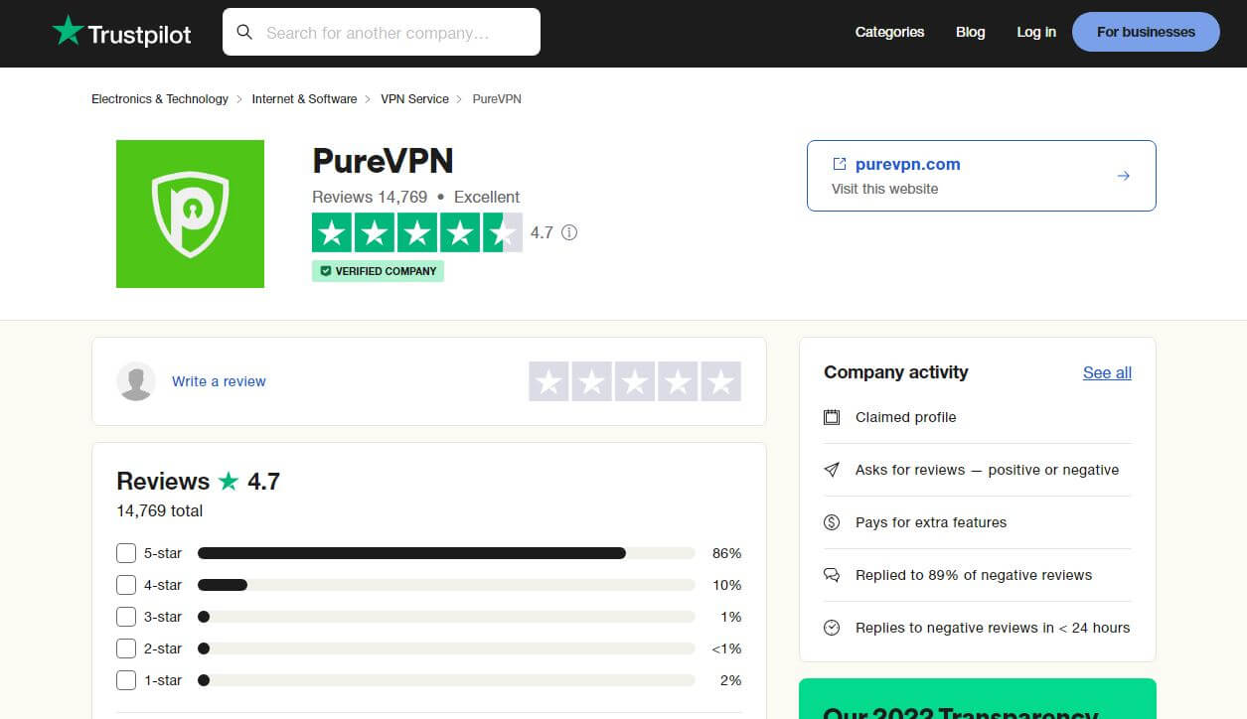Screen dimensions: 1247x719
Task: Click the 4-star 10% rating bar
Action: [446, 585]
